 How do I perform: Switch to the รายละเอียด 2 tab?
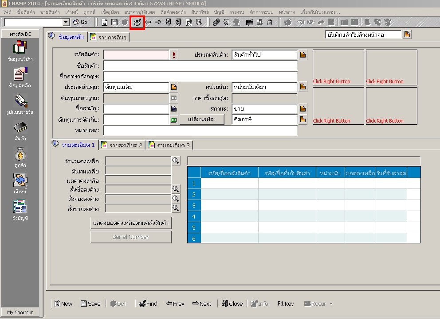coord(122,145)
